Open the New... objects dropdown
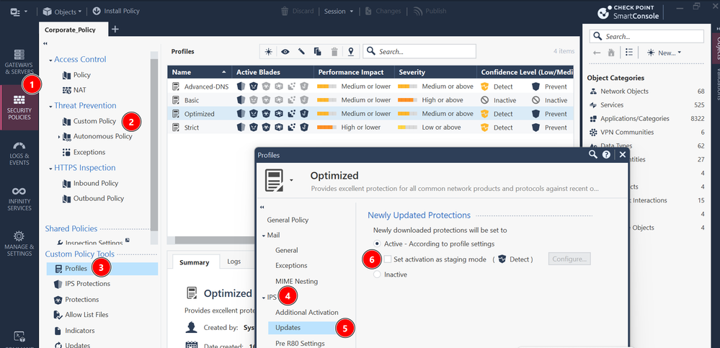The image size is (720, 348). [x=664, y=53]
